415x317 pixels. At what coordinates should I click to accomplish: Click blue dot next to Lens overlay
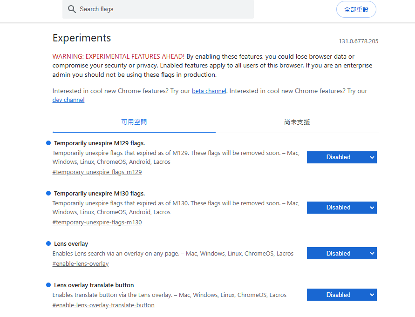click(x=48, y=243)
